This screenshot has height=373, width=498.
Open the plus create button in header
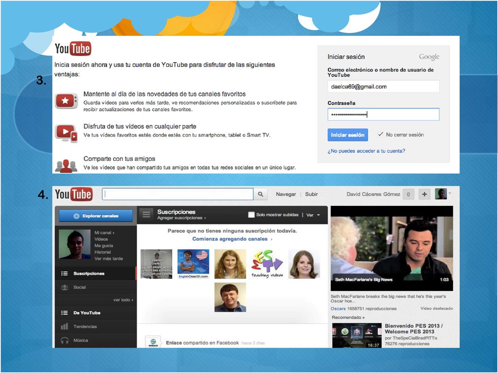tap(424, 194)
